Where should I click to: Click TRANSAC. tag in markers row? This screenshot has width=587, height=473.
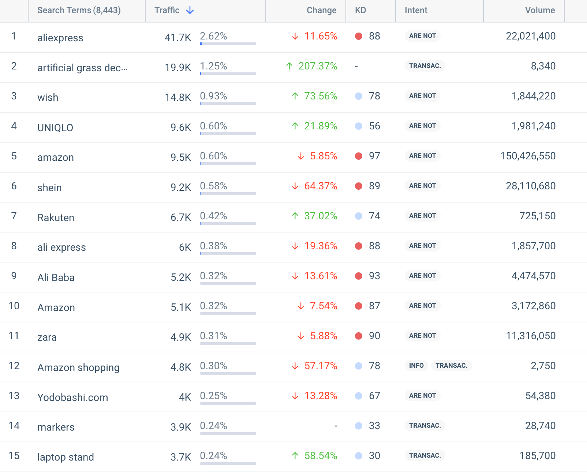(425, 425)
